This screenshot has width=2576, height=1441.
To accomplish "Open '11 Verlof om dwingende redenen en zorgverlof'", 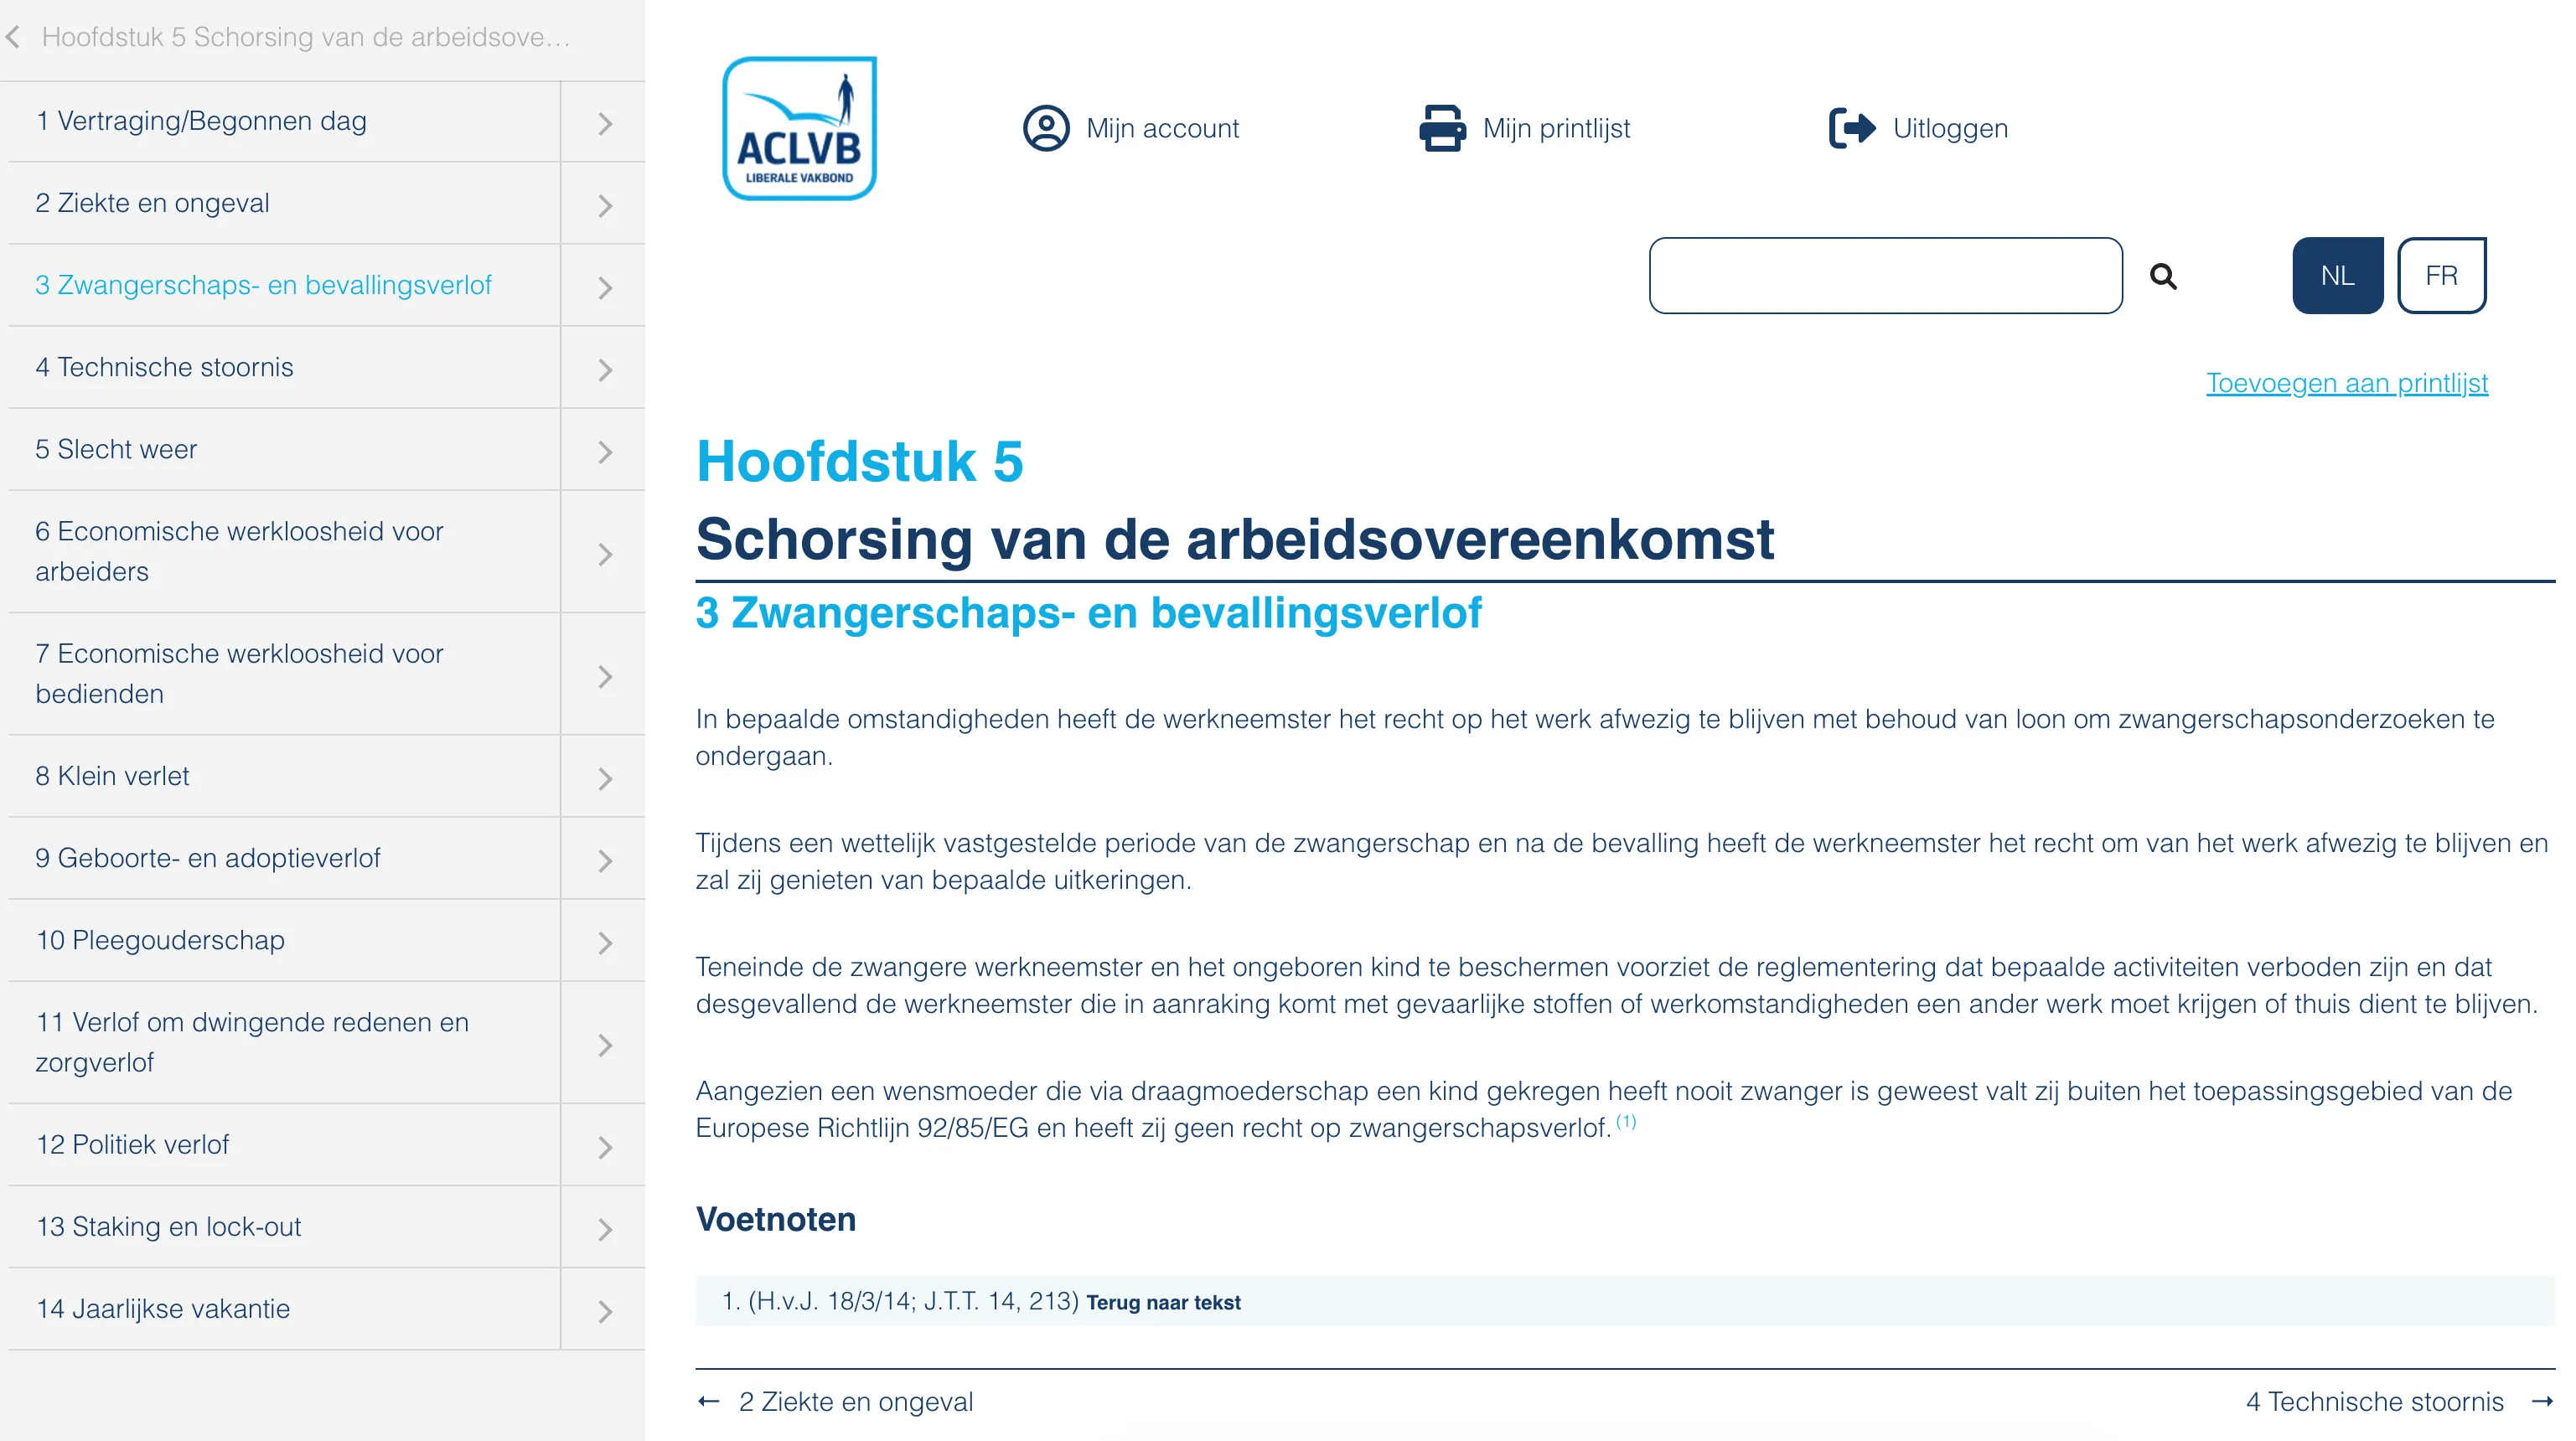I will coord(284,1042).
